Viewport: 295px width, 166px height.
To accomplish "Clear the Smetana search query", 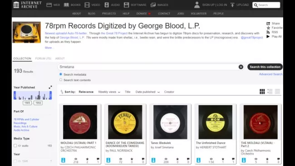I will pyautogui.click(x=241, y=67).
